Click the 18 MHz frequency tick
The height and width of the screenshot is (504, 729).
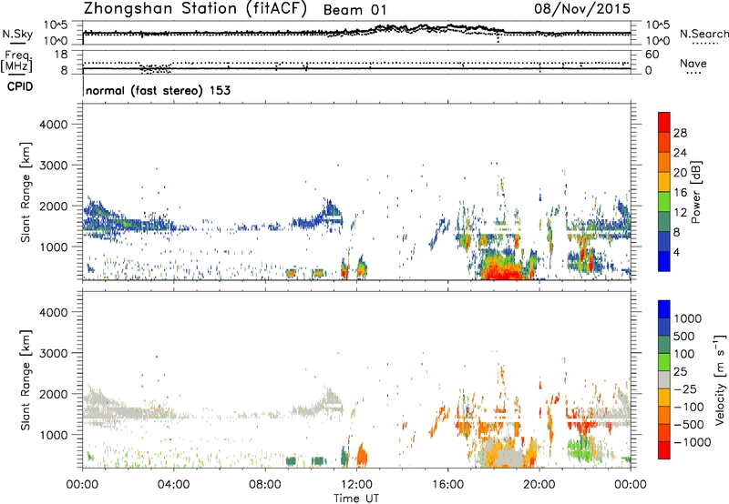pos(61,55)
